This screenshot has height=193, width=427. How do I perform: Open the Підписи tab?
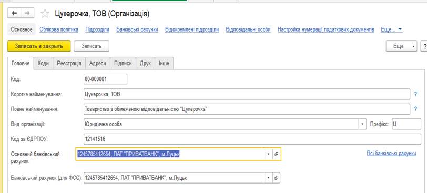click(123, 64)
